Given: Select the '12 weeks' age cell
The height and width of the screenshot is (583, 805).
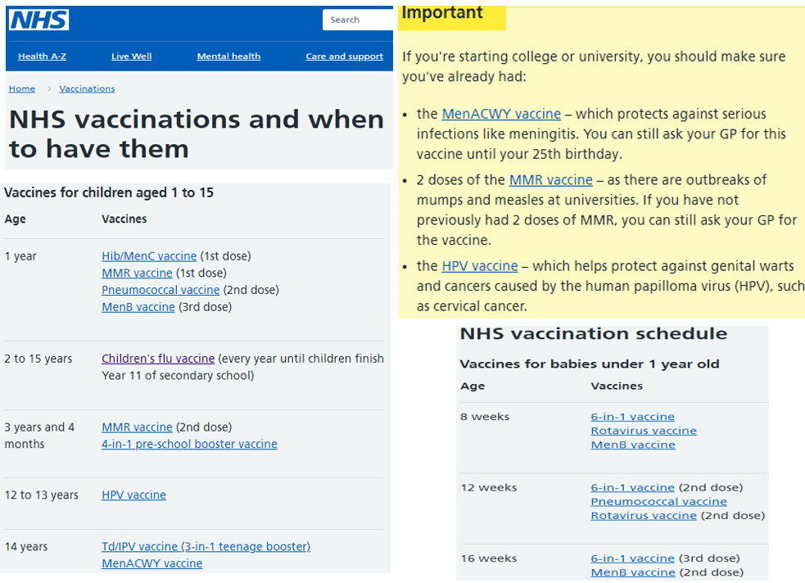Looking at the screenshot, I should click(x=488, y=487).
